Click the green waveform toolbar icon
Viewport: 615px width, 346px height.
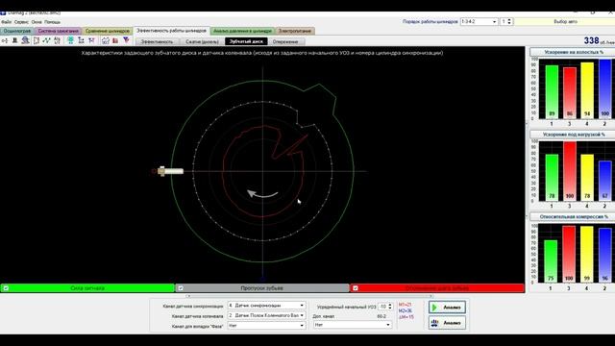coord(47,40)
